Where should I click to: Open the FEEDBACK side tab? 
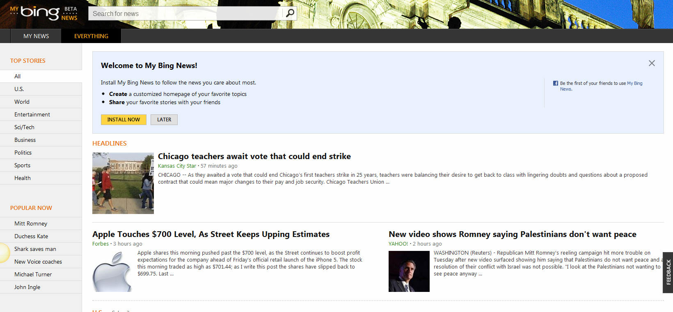[x=668, y=272]
